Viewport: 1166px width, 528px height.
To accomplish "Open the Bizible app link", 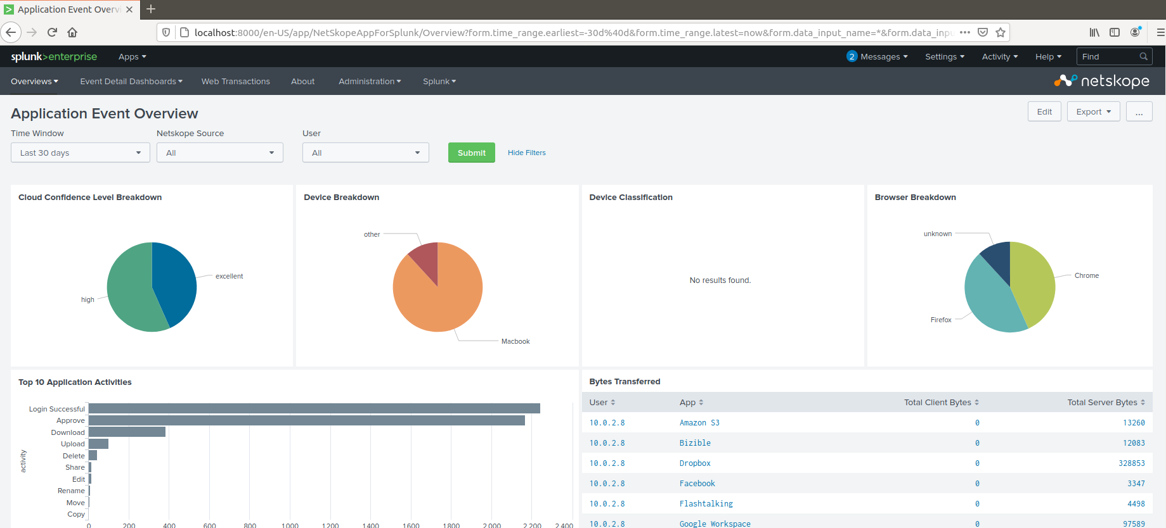I will pos(695,443).
